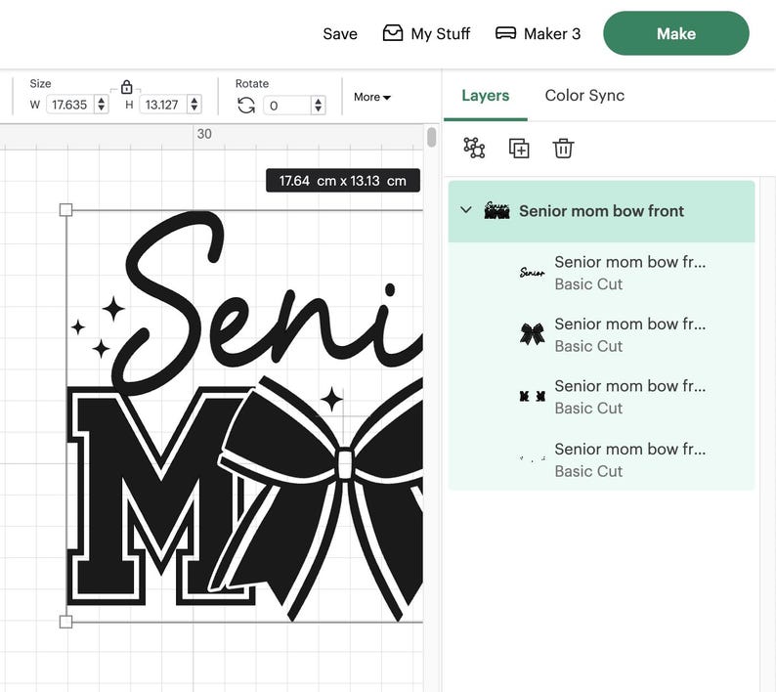Screen dimensions: 776x692
Task: Click the 17.64 cm x 13.13 cm size label
Action: pyautogui.click(x=343, y=181)
